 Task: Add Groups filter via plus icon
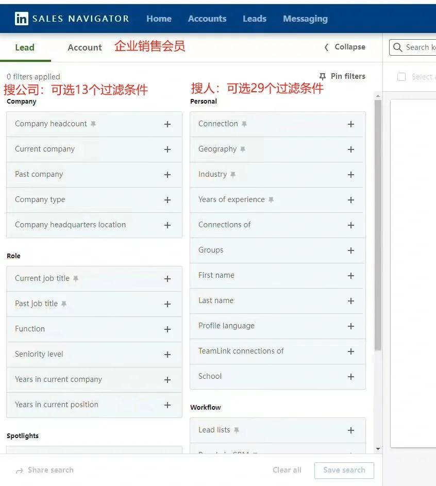(351, 250)
